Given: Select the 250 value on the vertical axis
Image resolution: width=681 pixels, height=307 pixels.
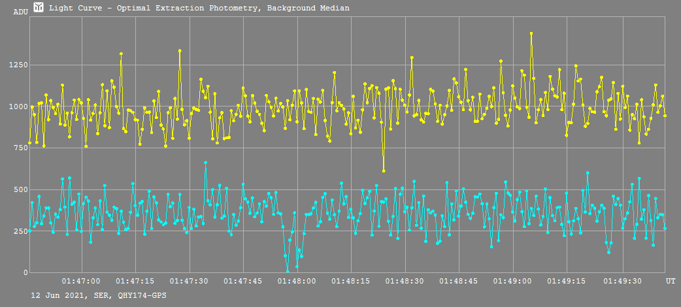Looking at the screenshot, I should tap(20, 232).
